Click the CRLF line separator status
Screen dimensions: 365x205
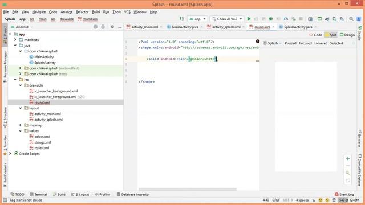276,200
